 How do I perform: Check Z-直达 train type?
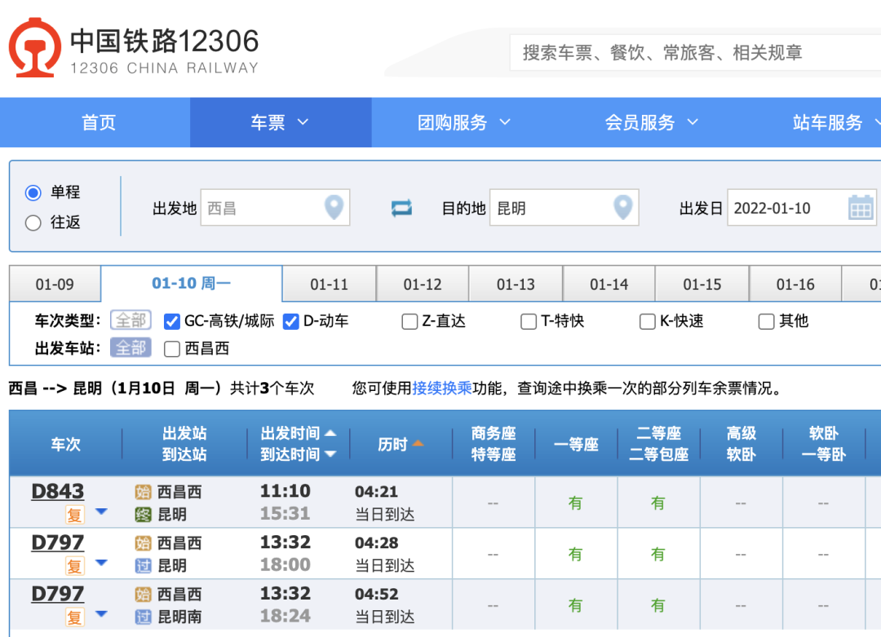coord(410,322)
